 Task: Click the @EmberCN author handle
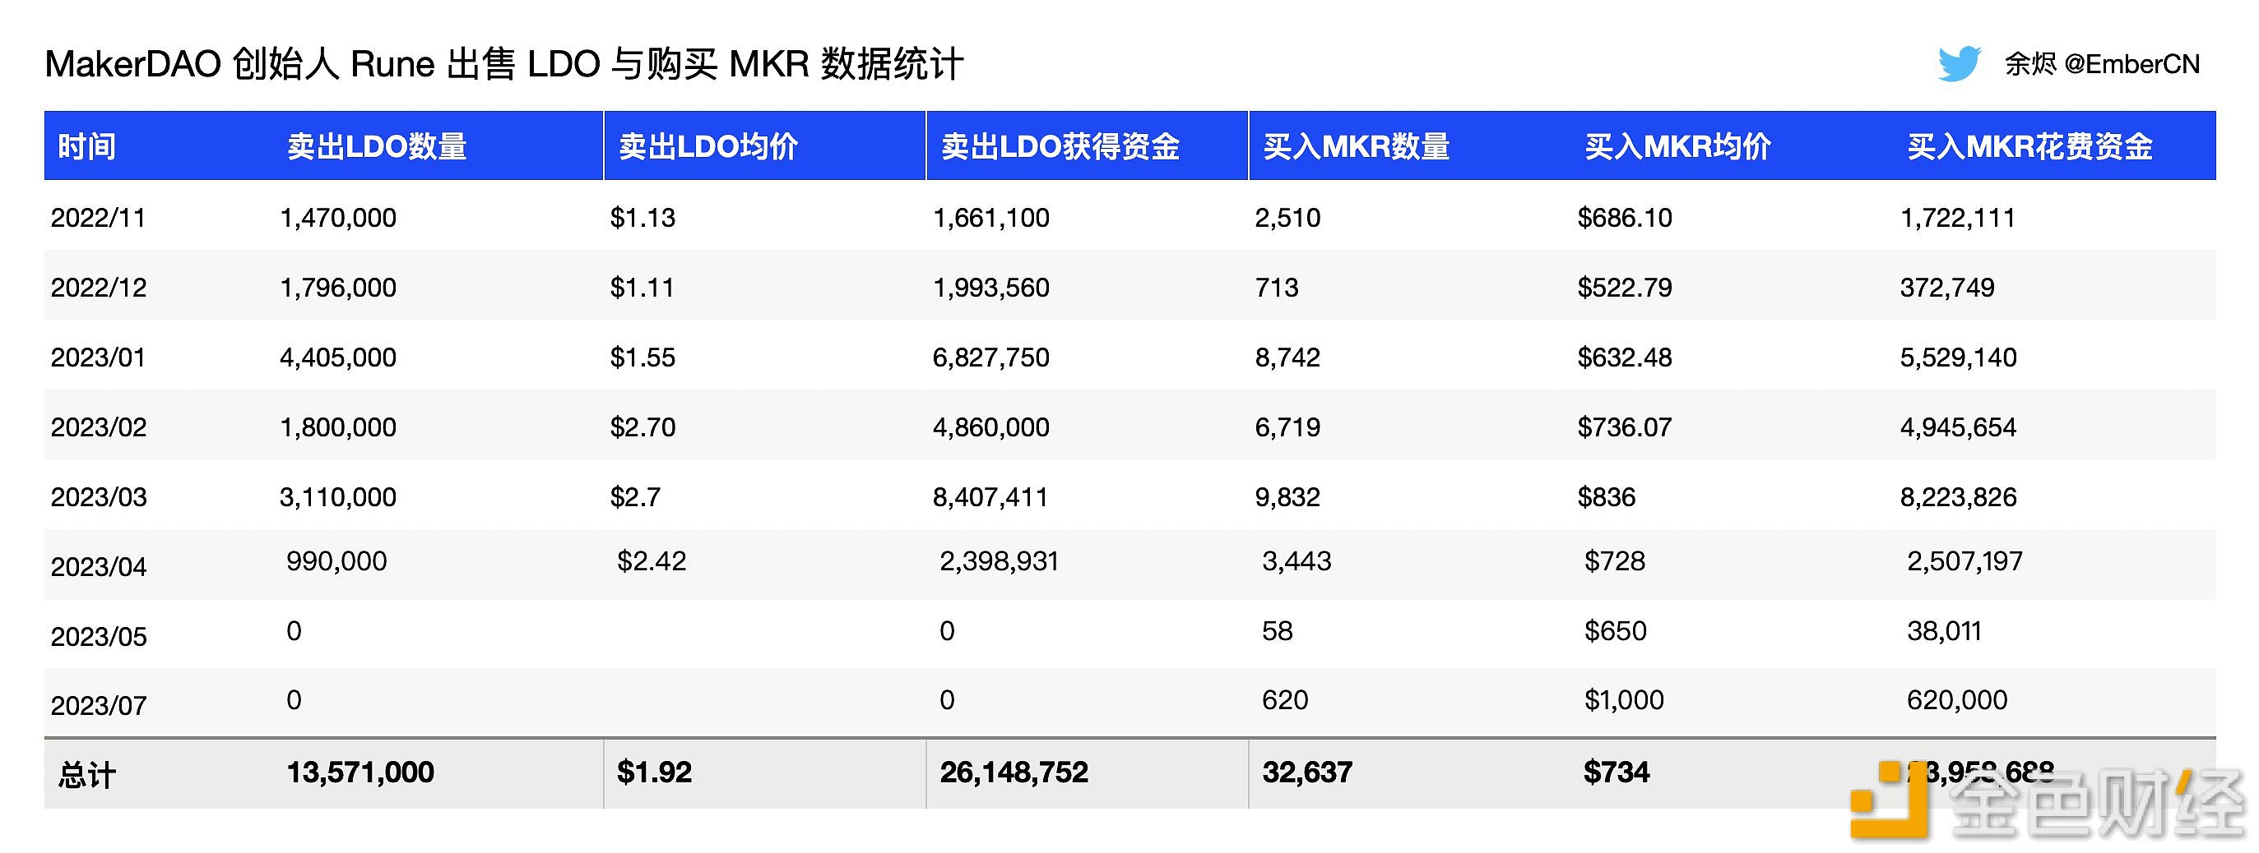pos(2131,64)
